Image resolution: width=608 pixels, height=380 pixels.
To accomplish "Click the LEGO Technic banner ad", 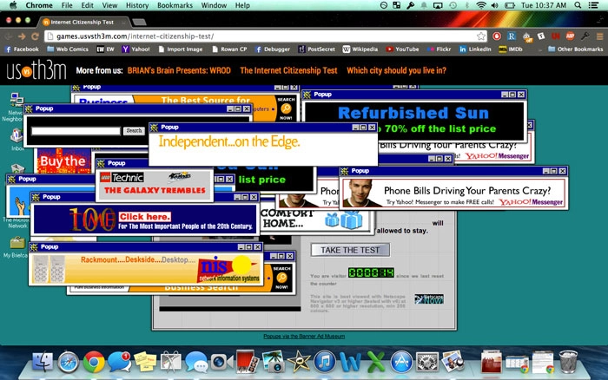I will pyautogui.click(x=155, y=185).
